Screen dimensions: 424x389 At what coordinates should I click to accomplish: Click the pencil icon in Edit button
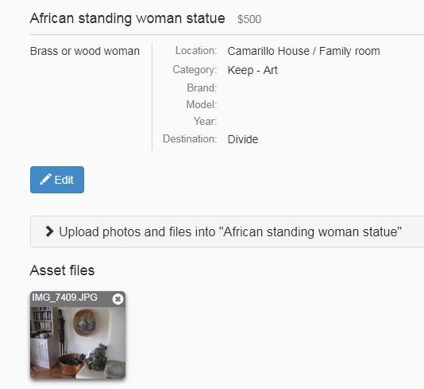(45, 179)
